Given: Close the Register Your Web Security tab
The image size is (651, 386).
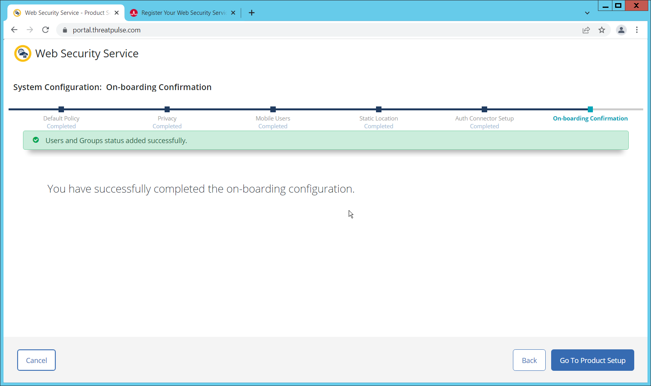Looking at the screenshot, I should point(233,13).
